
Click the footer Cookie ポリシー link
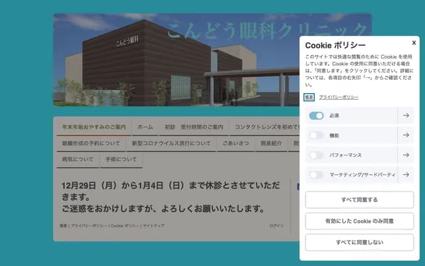[x=125, y=225]
